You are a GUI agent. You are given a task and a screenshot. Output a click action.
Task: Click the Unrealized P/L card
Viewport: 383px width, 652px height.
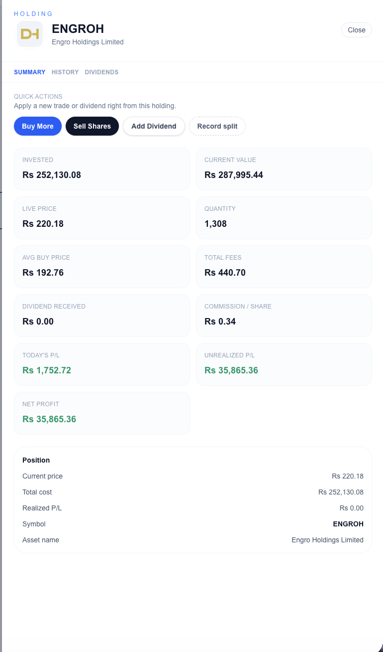click(x=284, y=364)
